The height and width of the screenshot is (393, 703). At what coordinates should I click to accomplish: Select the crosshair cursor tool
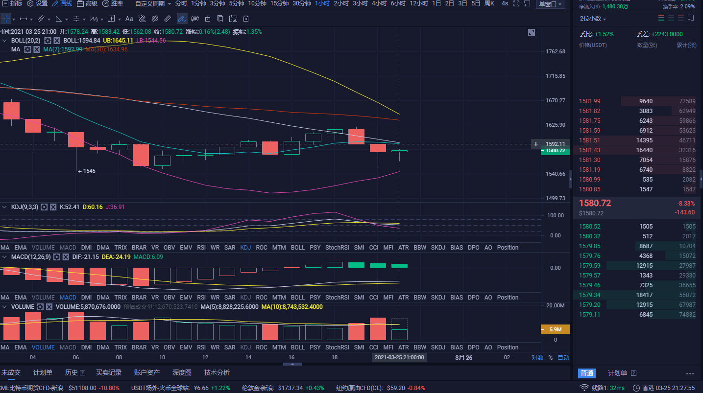pos(5,19)
